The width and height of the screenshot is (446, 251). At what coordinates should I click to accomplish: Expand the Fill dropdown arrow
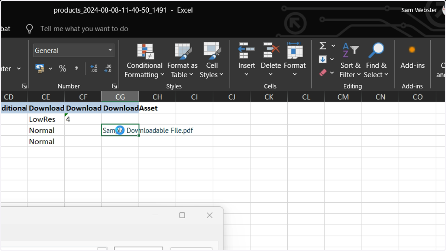pos(332,59)
